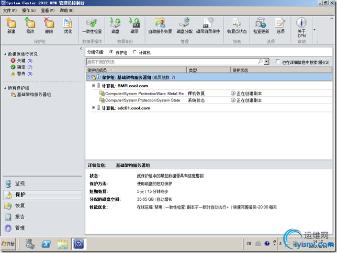Open the 优化 (Optimize) tool
The height and width of the screenshot is (253, 337).
pos(68,26)
